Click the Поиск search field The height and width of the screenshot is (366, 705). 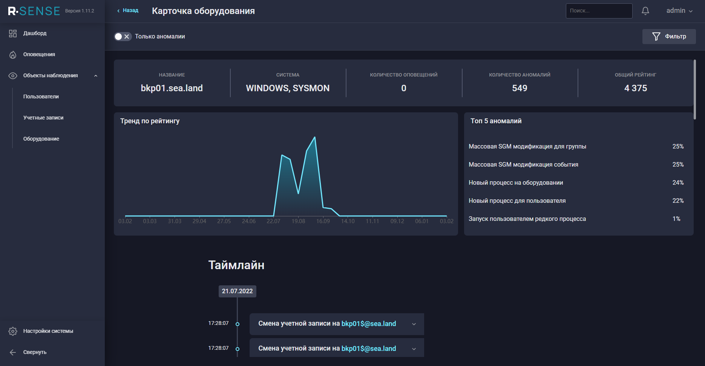599,11
